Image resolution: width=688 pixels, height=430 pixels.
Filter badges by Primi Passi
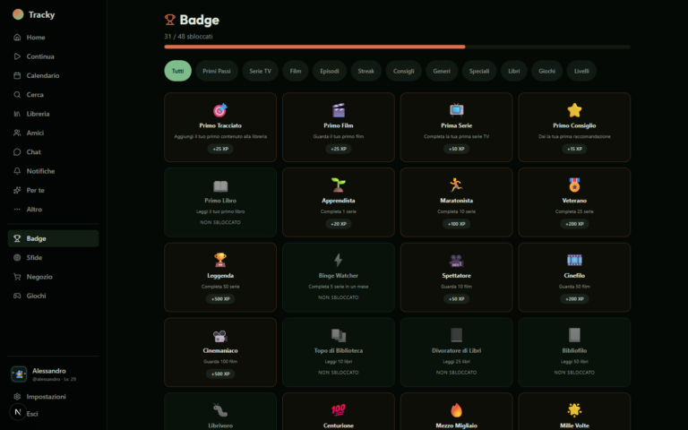[217, 71]
